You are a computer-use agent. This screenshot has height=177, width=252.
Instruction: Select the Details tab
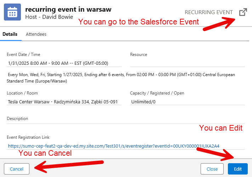click(10, 34)
